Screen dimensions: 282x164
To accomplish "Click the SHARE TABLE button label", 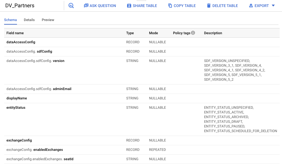I will coord(145,6).
